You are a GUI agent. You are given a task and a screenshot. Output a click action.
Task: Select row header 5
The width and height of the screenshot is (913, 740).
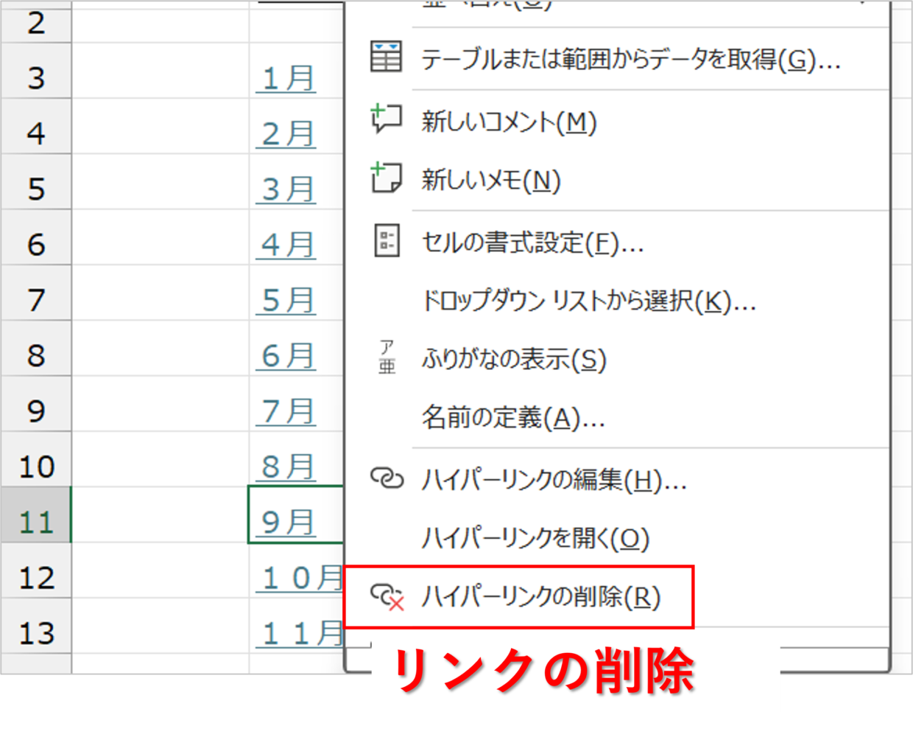(36, 182)
